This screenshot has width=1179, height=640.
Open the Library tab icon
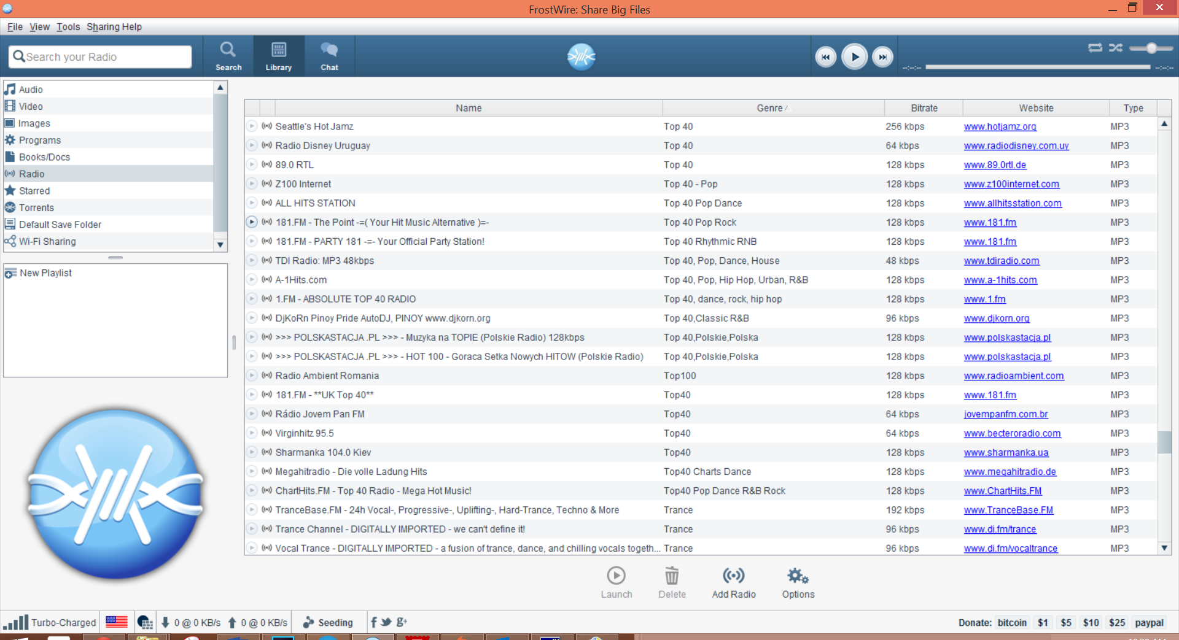(278, 56)
